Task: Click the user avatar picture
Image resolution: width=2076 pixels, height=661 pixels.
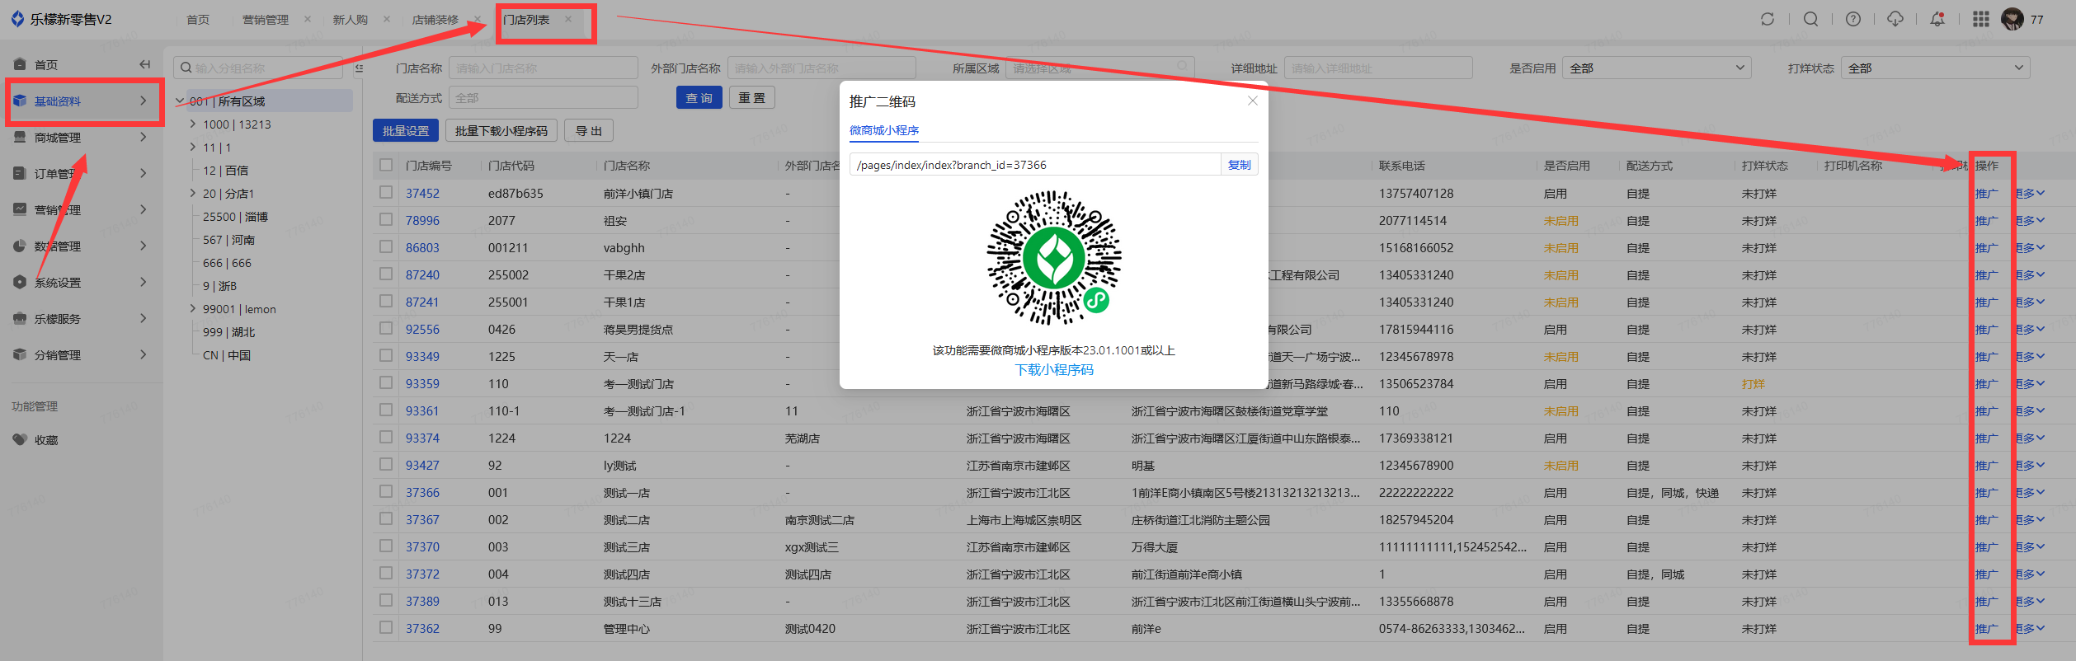Action: click(x=2012, y=19)
